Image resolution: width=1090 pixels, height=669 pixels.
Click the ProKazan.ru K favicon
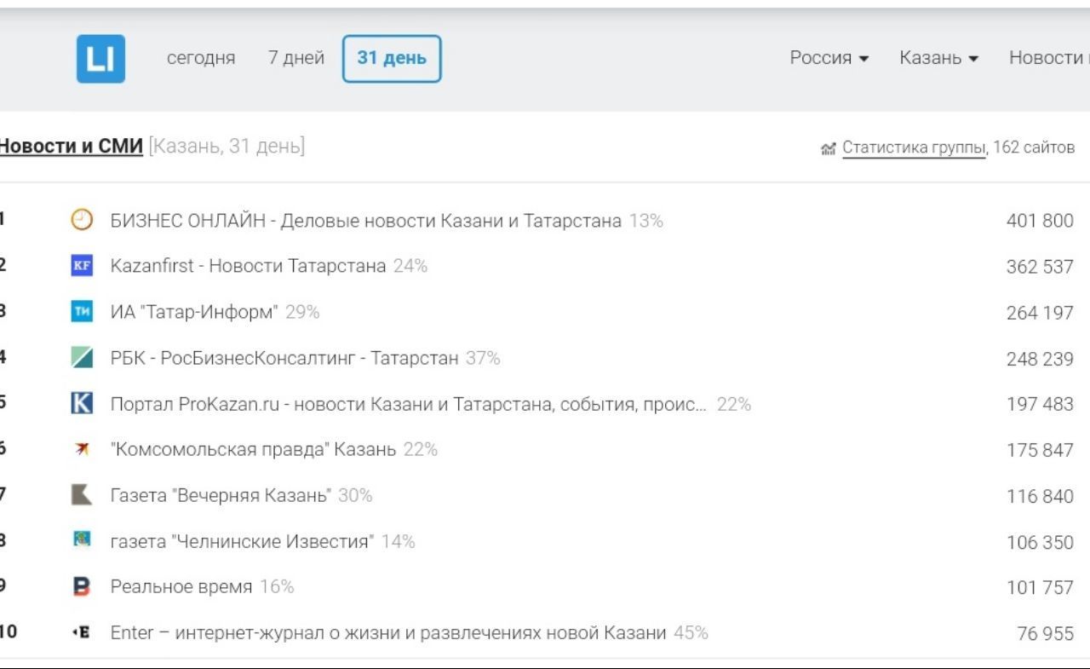[x=82, y=403]
